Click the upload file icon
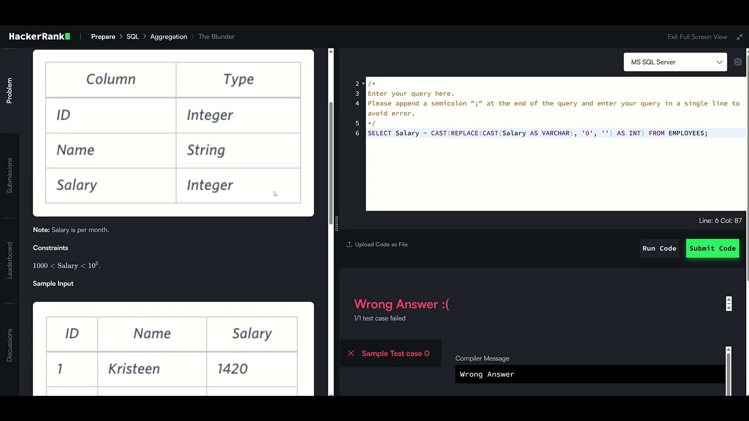The width and height of the screenshot is (749, 421). [349, 244]
